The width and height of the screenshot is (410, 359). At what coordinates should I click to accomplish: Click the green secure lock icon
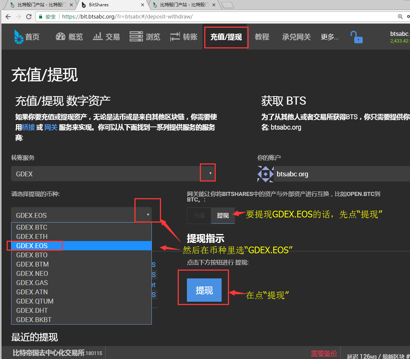pyautogui.click(x=41, y=17)
